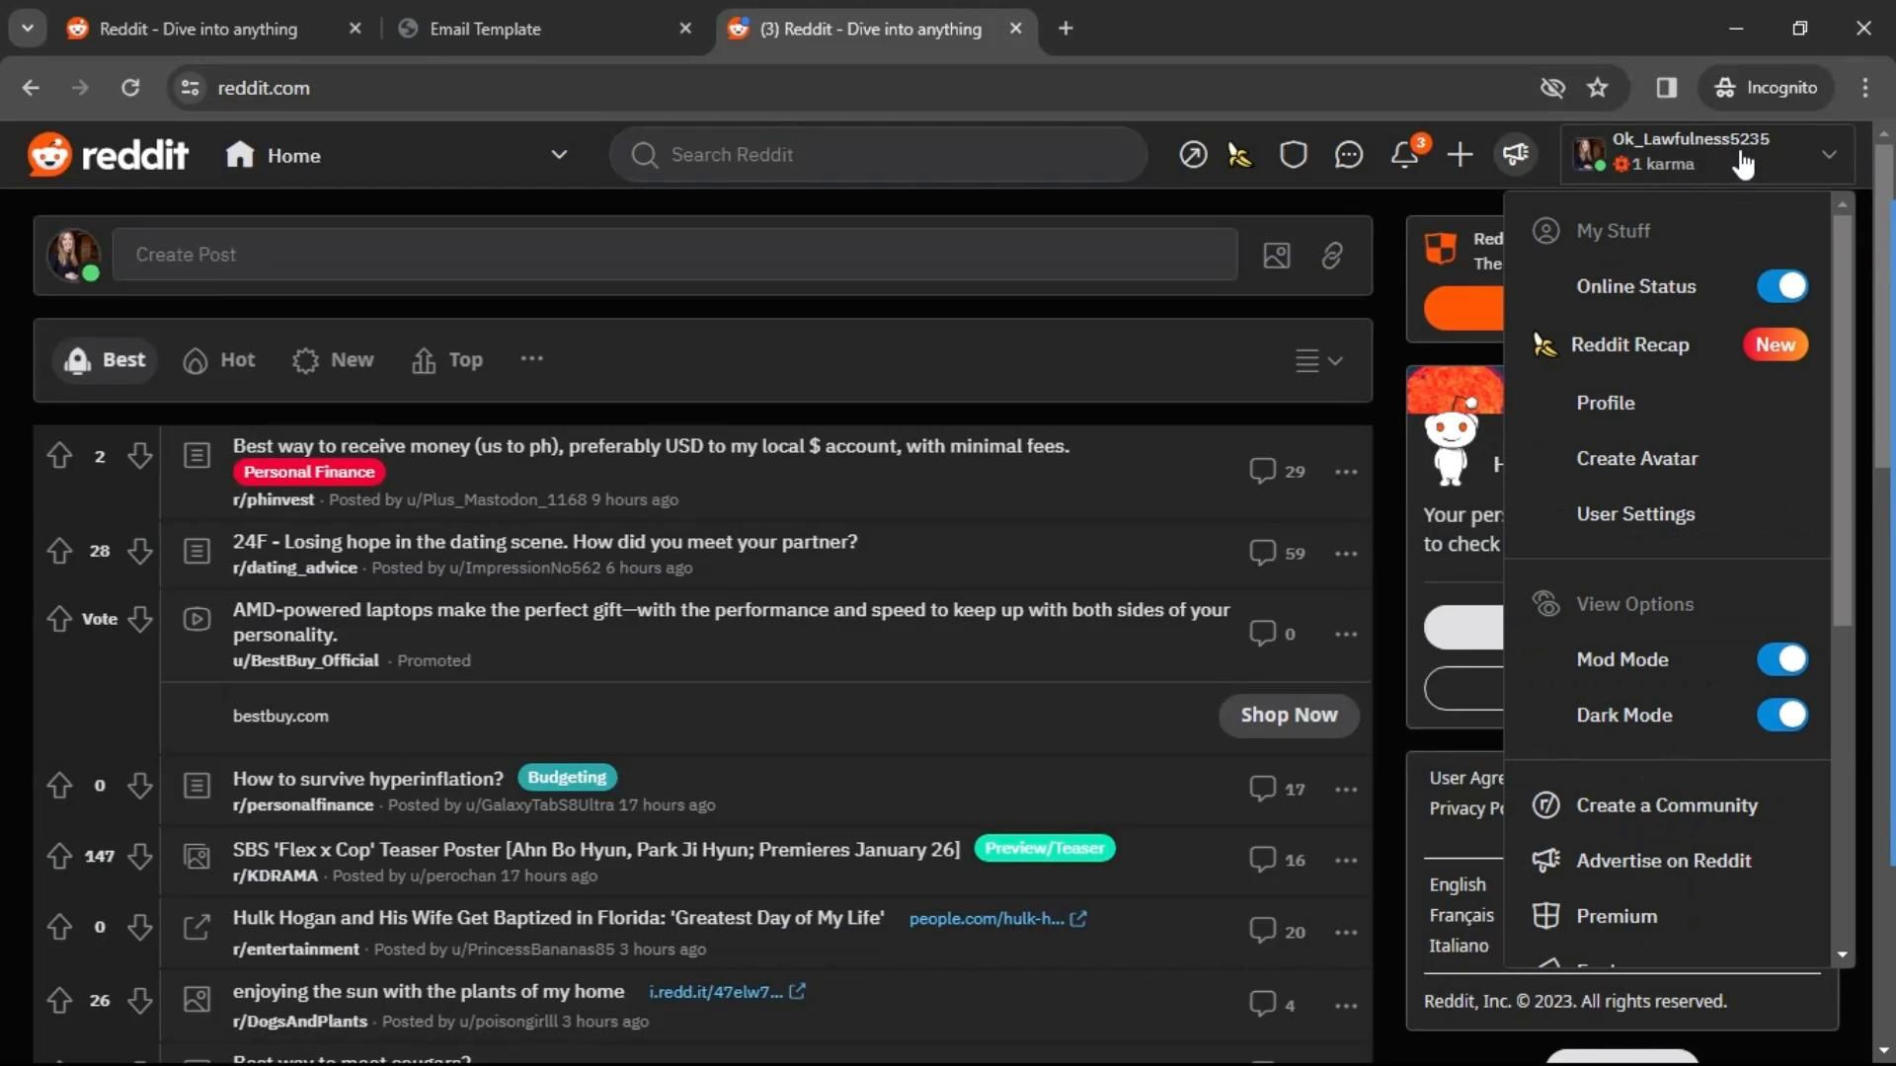1896x1066 pixels.
Task: Collapse the user account dropdown chevron
Action: [1829, 155]
